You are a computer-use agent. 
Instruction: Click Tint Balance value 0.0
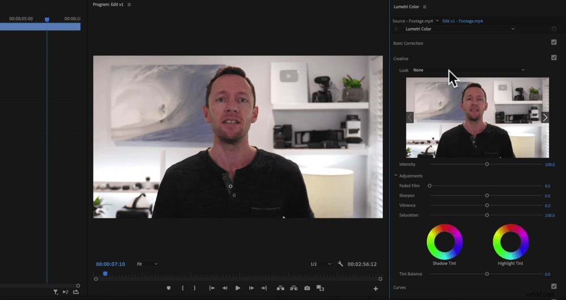(x=547, y=275)
